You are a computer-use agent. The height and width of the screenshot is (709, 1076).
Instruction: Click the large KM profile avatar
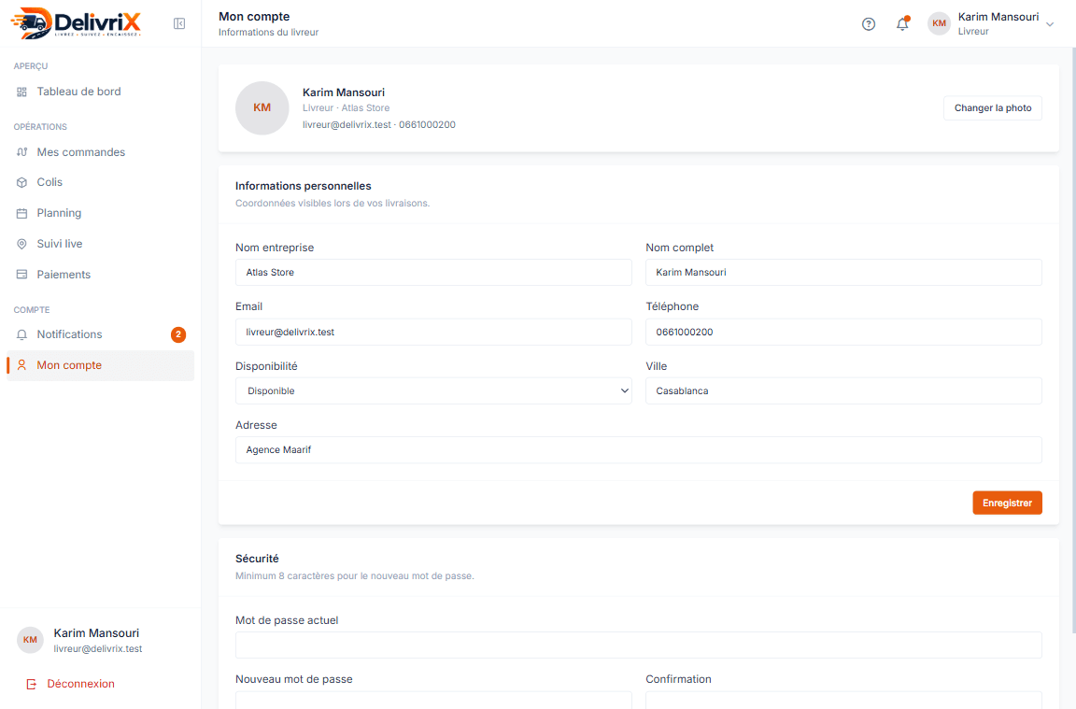(x=262, y=107)
